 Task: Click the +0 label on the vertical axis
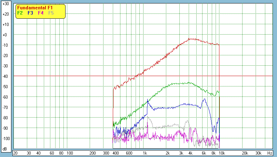(6, 35)
